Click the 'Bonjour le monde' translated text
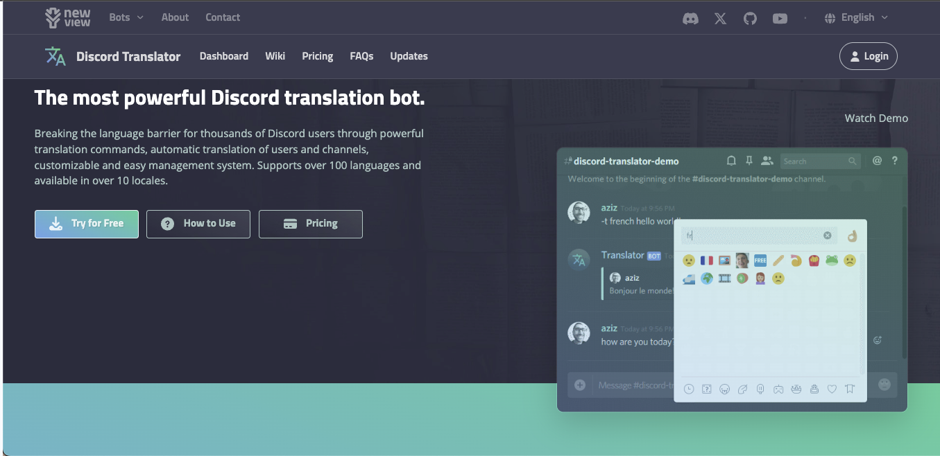940x456 pixels. 642,291
